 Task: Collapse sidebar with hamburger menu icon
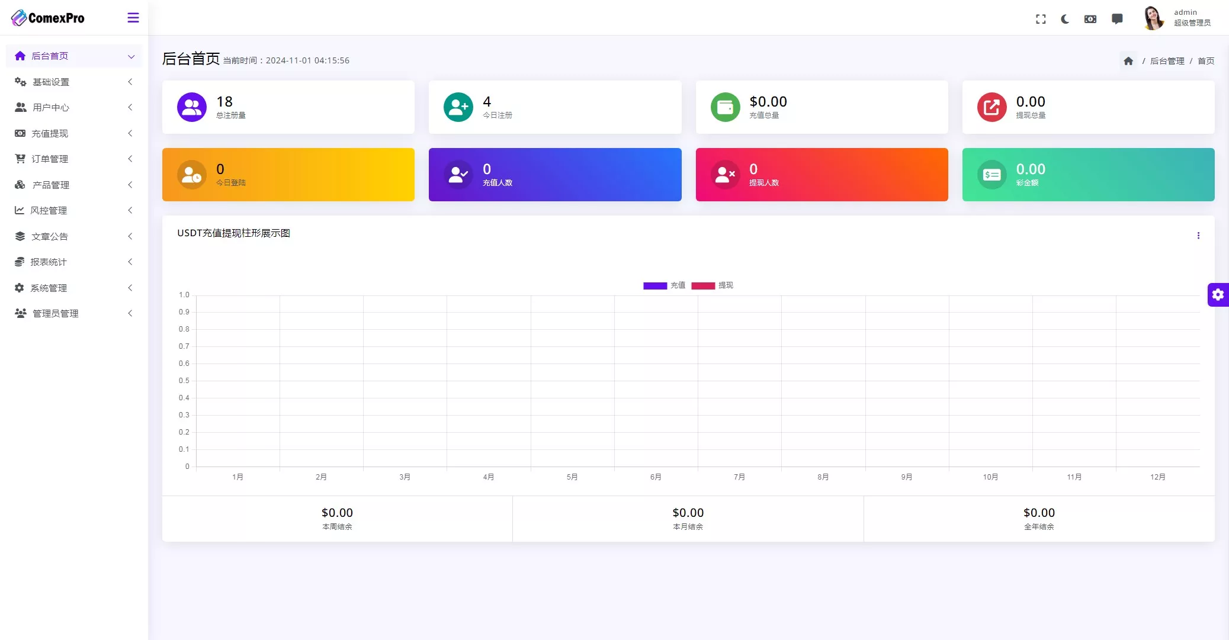(x=133, y=18)
